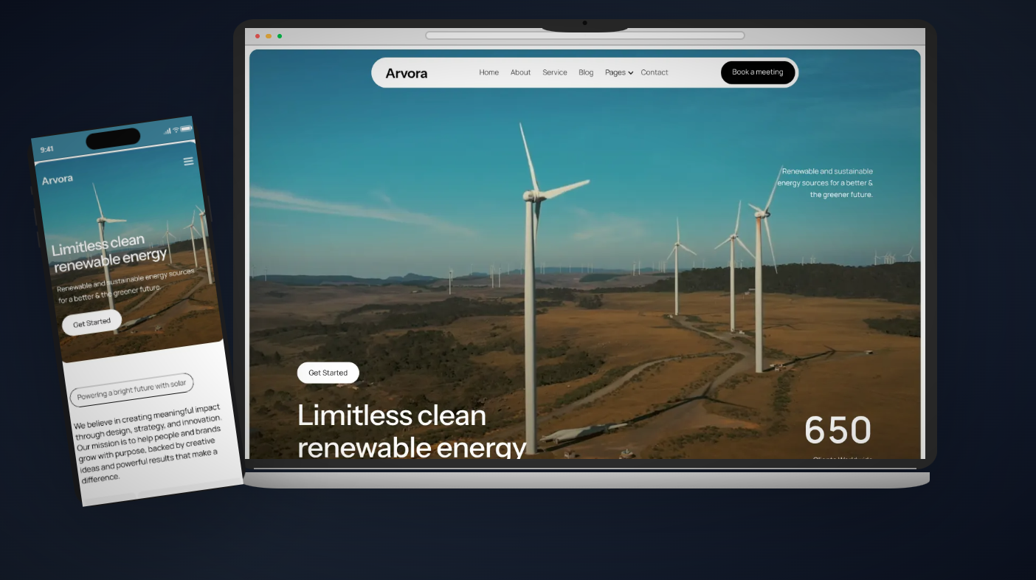The width and height of the screenshot is (1036, 580).
Task: Expand the Pages dropdown menu
Action: [619, 72]
